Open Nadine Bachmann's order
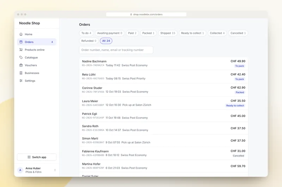 point(164,63)
